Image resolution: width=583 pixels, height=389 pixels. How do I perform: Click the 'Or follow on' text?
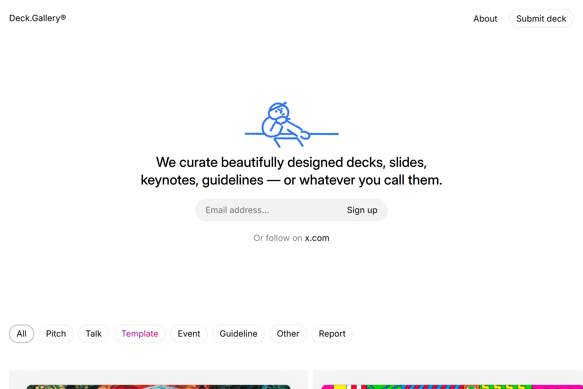point(278,238)
